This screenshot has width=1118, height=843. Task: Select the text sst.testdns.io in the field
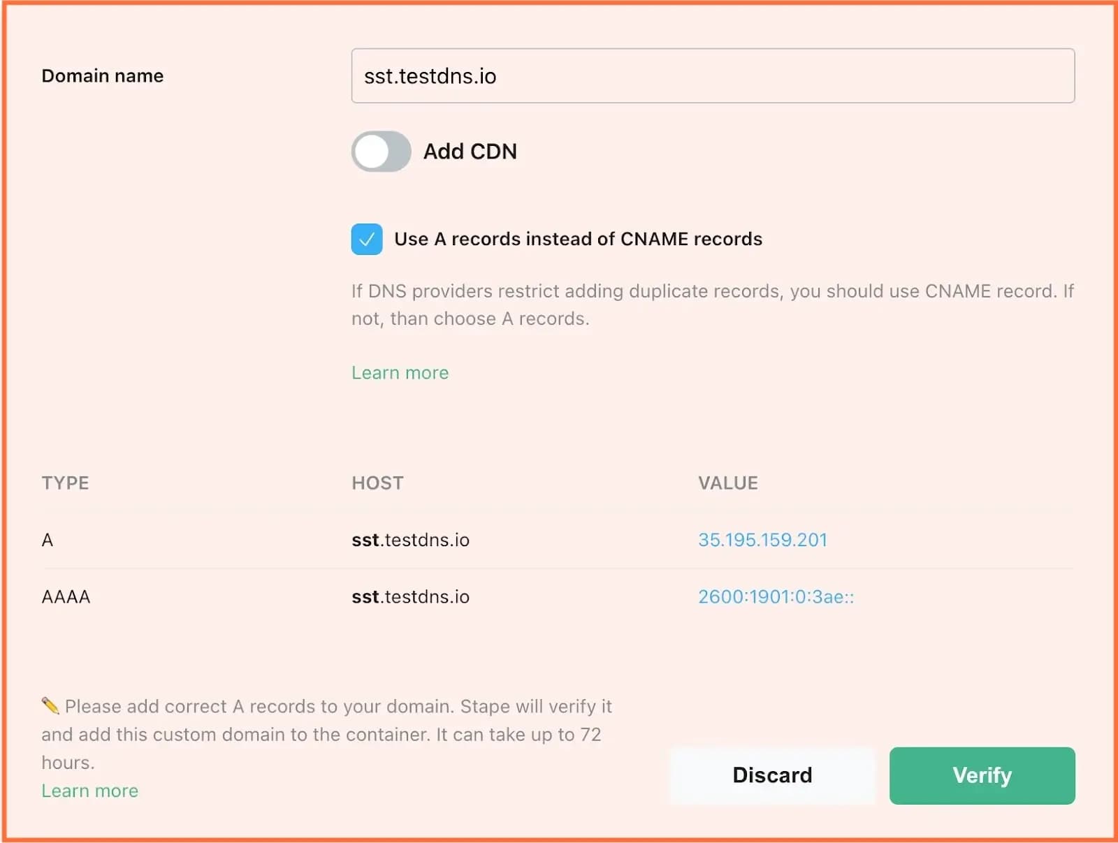coord(429,76)
